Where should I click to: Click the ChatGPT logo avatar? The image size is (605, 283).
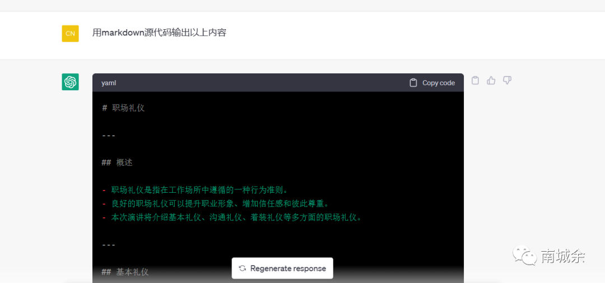coord(70,82)
